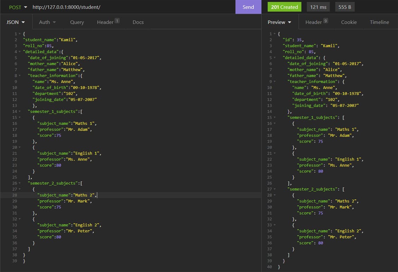This screenshot has height=272, width=398.
Task: Open the response Header tab
Action: (316, 22)
